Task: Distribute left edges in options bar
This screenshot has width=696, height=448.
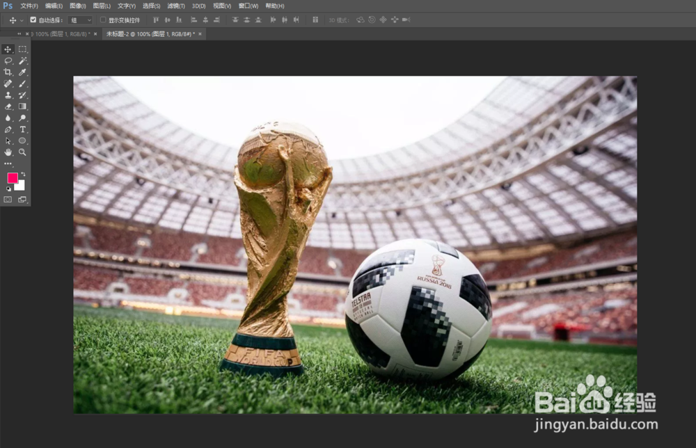Action: coord(273,20)
